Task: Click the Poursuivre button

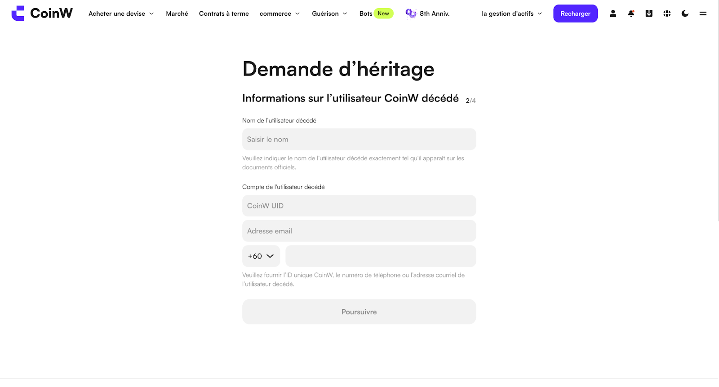Action: tap(359, 312)
